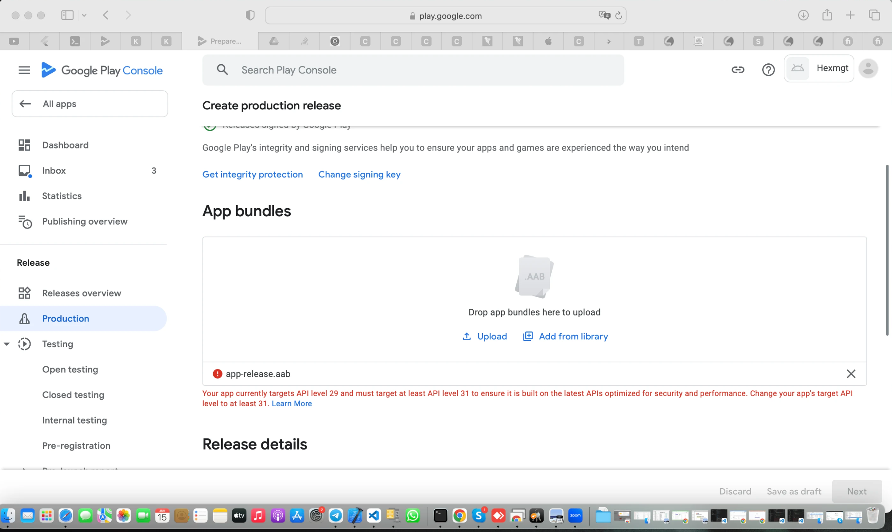892x532 pixels.
Task: Click the Safari share icon
Action: [827, 15]
